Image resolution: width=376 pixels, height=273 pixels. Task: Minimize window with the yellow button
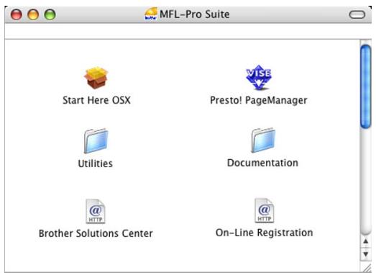(33, 14)
